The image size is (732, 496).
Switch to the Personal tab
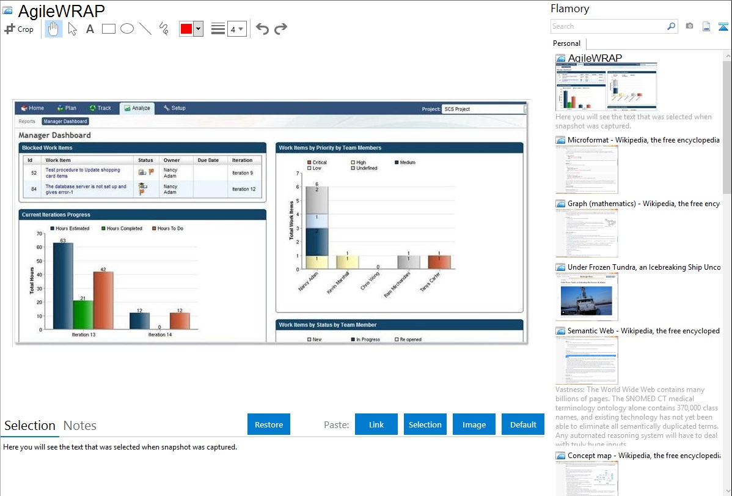[x=567, y=43]
